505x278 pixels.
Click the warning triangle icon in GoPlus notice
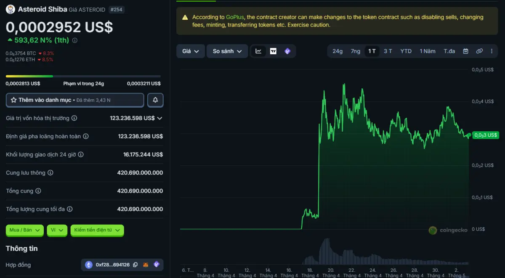coord(185,18)
